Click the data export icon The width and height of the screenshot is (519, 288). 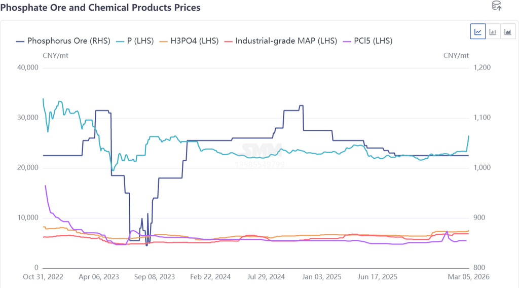(x=497, y=6)
